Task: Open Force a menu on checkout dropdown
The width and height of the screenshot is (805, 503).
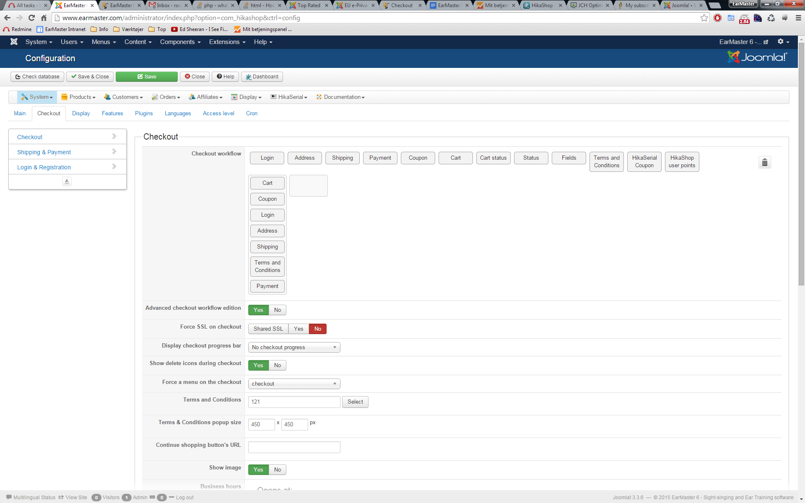Action: pos(294,384)
